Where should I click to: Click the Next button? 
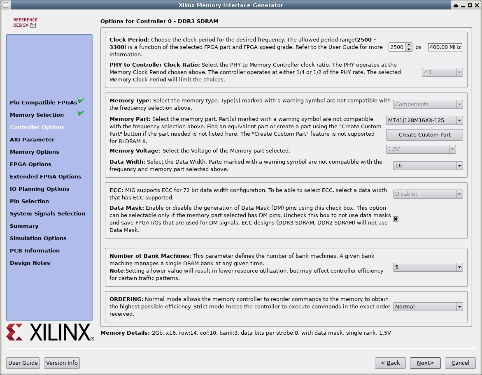coord(425,363)
